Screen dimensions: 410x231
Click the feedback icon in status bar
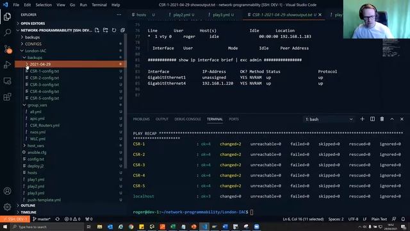[x=394, y=219]
